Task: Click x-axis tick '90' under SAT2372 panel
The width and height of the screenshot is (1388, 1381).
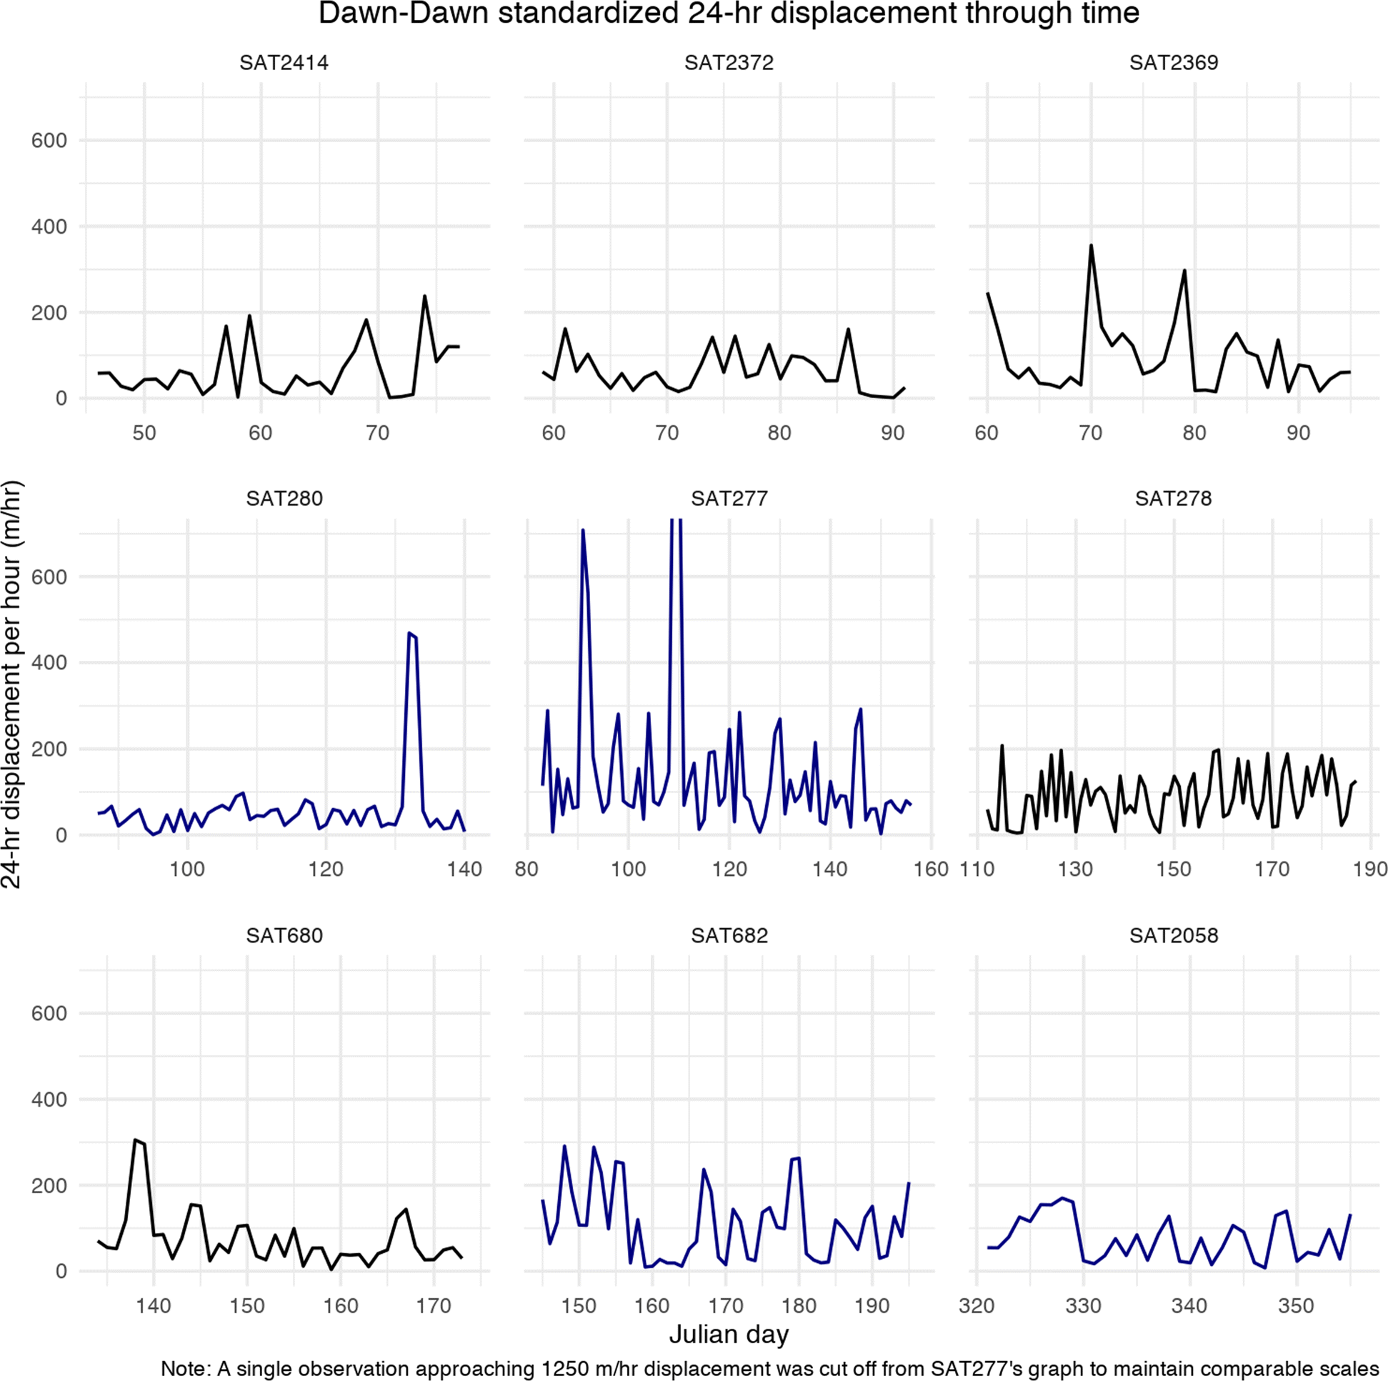Action: click(x=893, y=433)
